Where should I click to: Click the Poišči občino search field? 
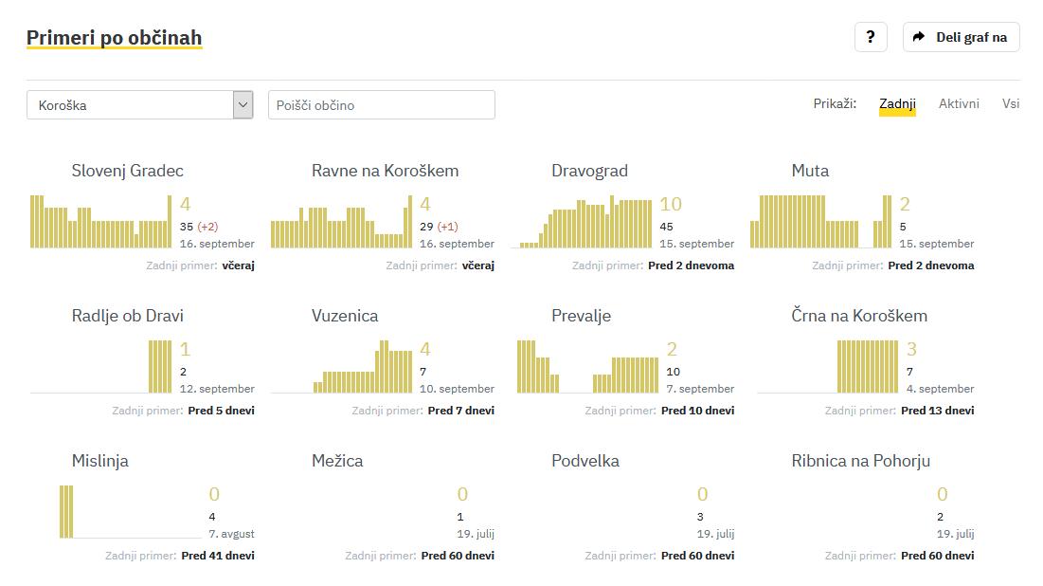pos(381,105)
